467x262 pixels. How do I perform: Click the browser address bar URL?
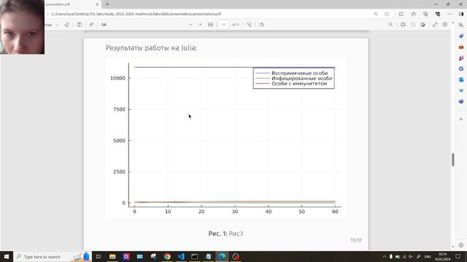(x=136, y=14)
